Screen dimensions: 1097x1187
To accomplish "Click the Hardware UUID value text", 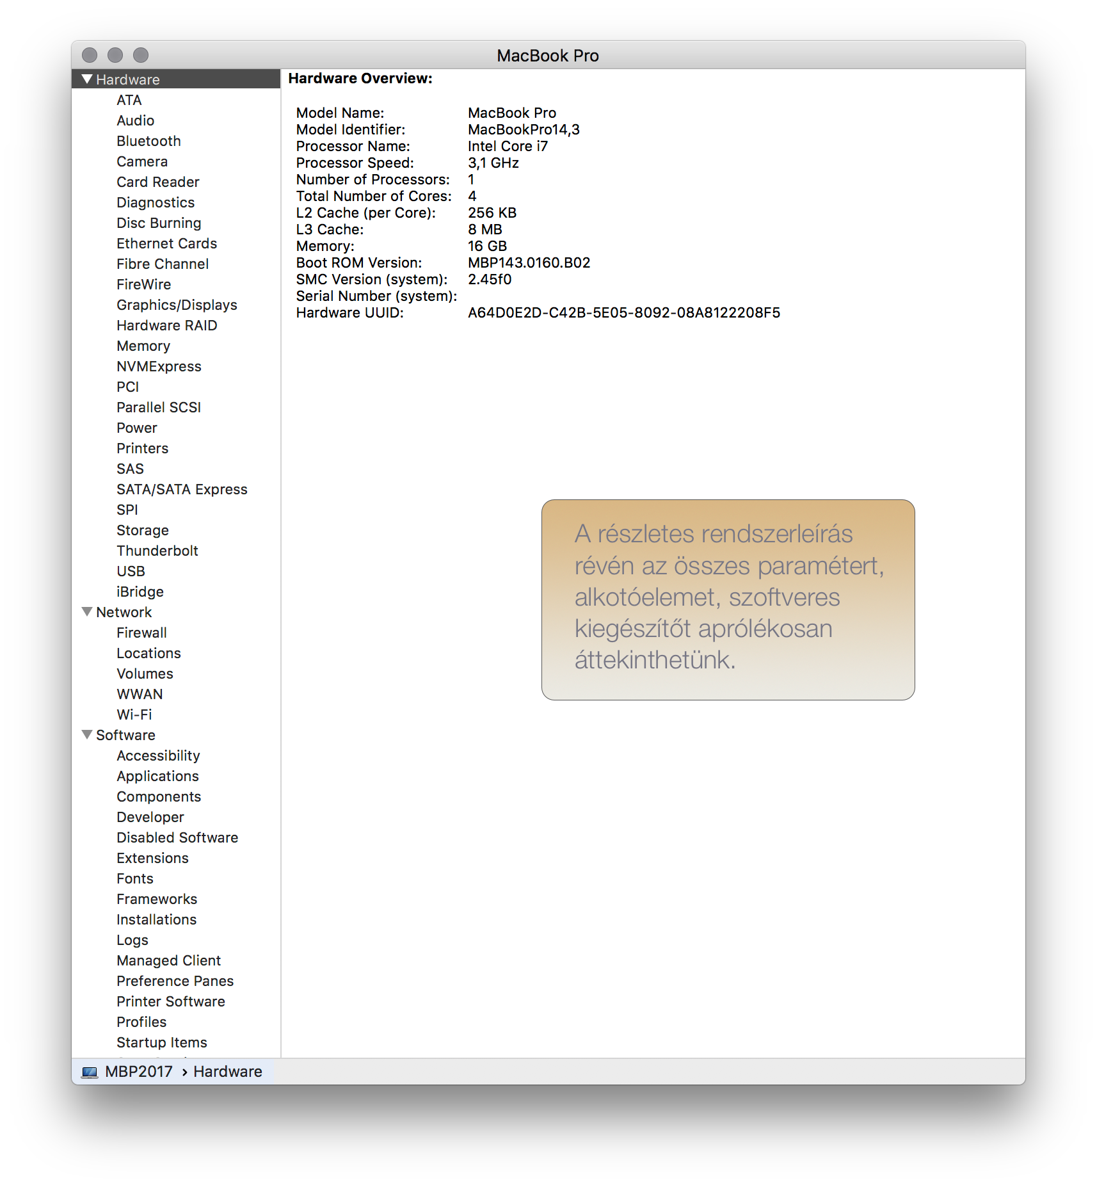I will click(624, 312).
